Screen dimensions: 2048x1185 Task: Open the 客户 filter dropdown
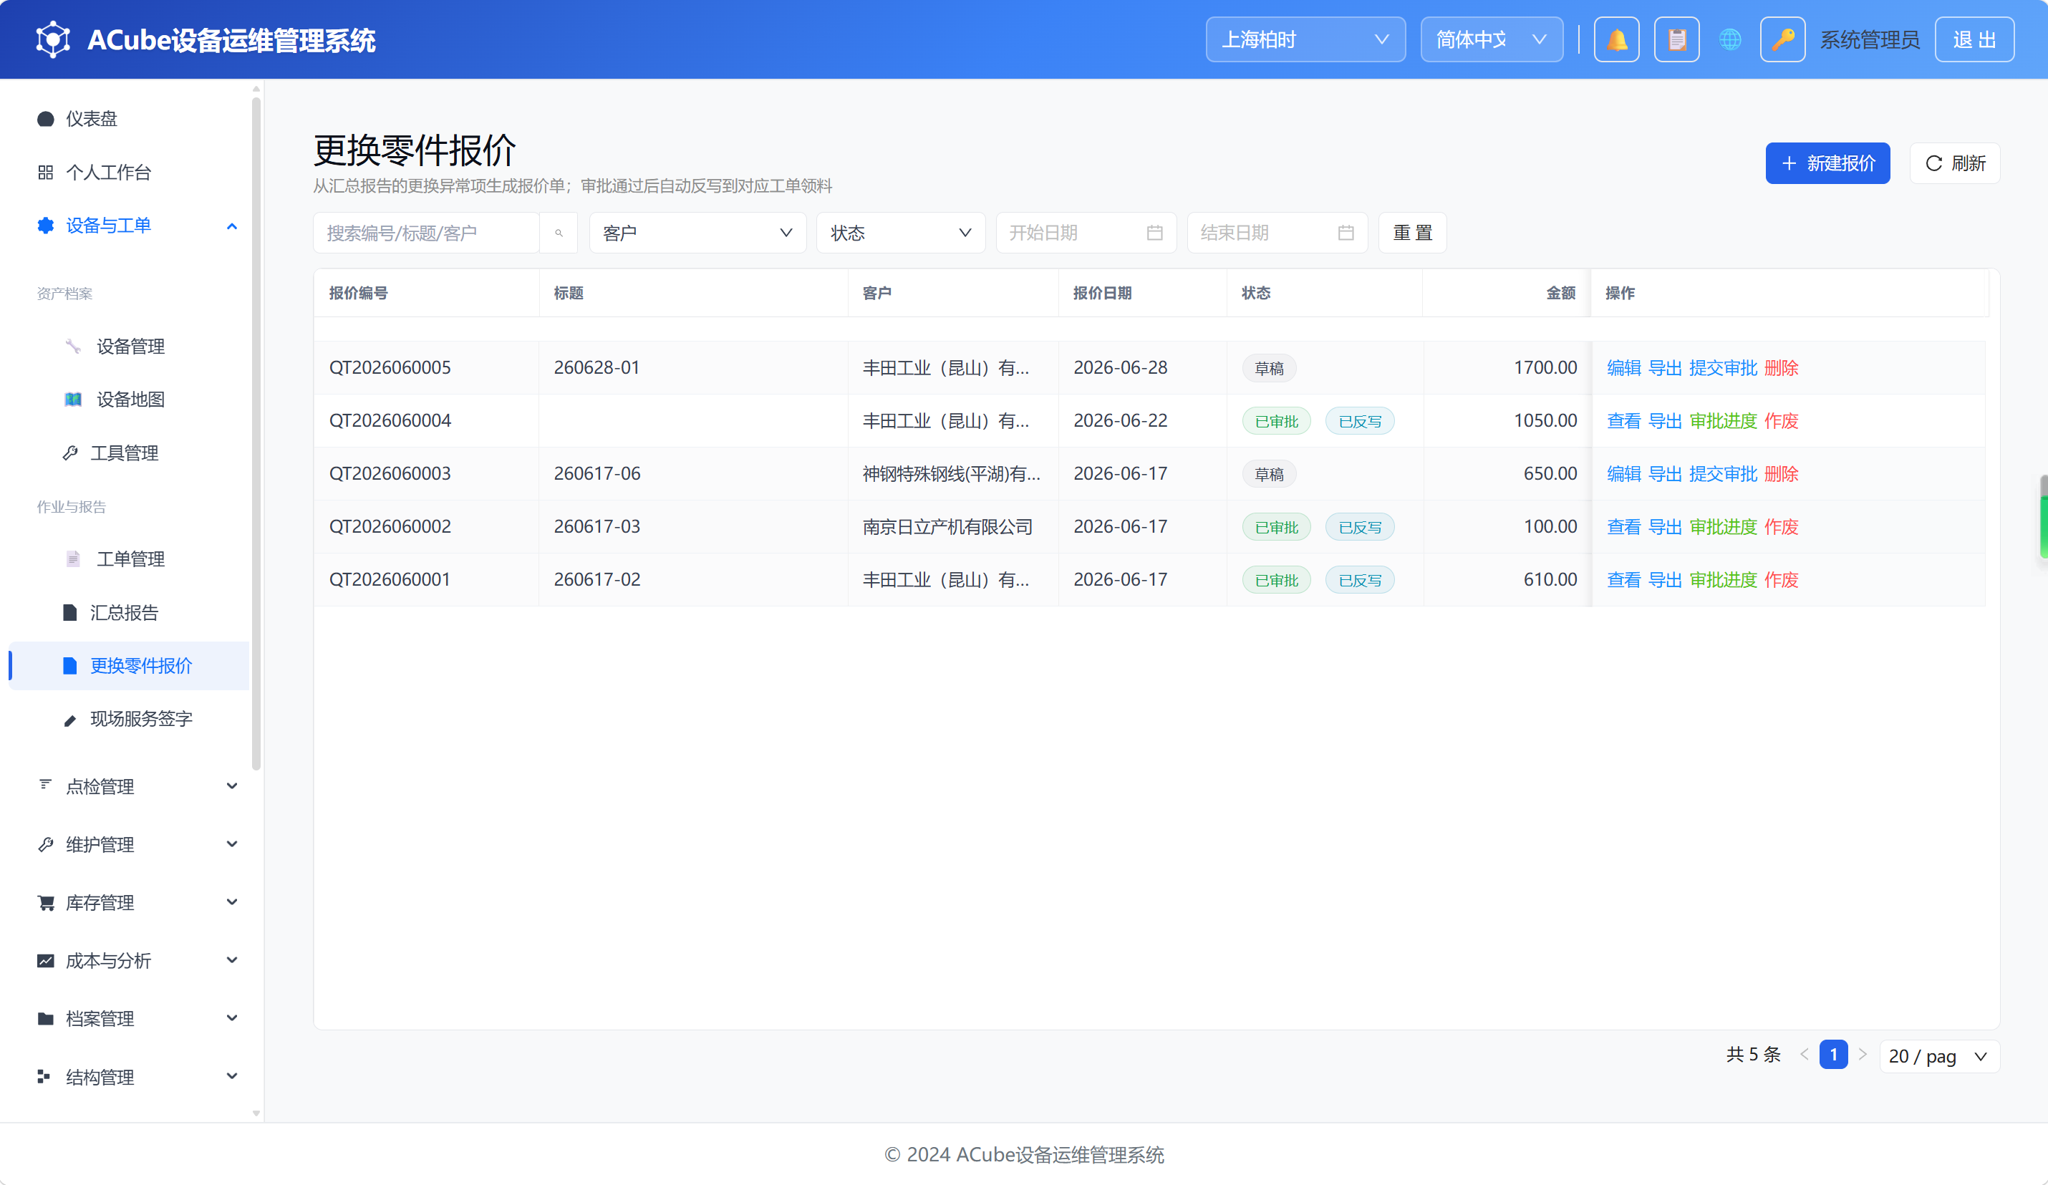(x=697, y=233)
